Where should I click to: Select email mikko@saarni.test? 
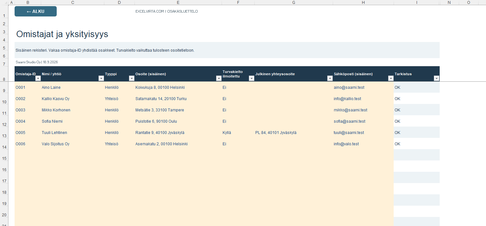(x=364, y=110)
